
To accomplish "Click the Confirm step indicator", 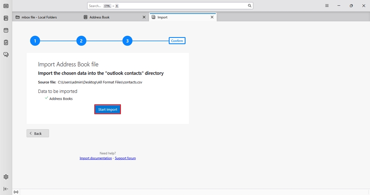I will tap(177, 41).
